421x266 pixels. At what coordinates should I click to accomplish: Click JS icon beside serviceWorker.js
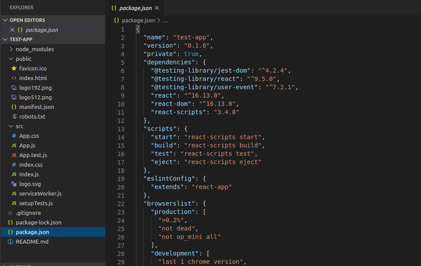[x=14, y=194]
